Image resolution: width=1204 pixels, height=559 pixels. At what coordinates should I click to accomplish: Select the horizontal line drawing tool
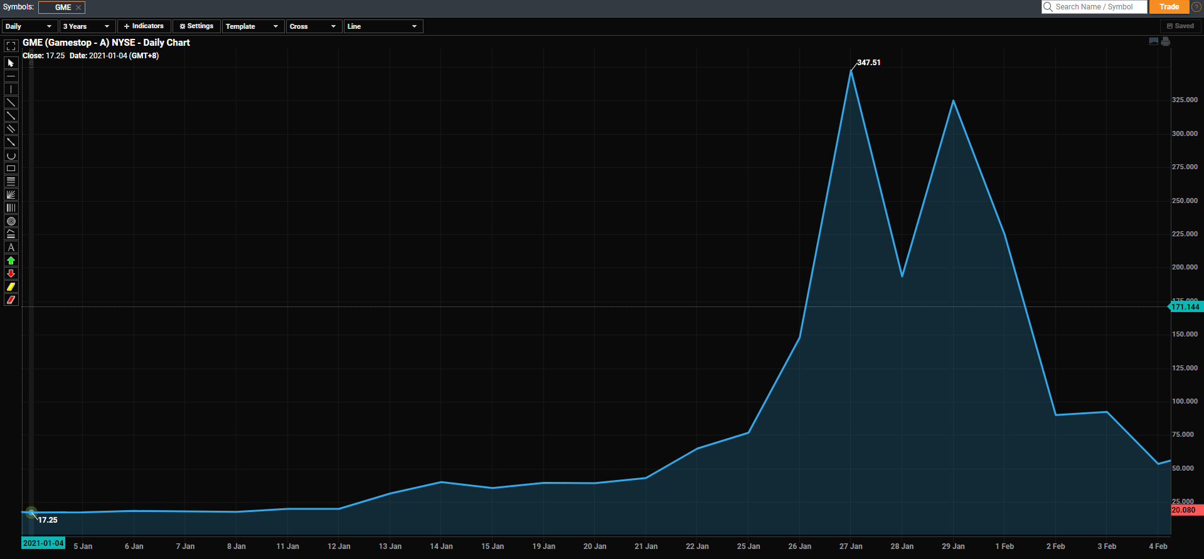pos(11,76)
